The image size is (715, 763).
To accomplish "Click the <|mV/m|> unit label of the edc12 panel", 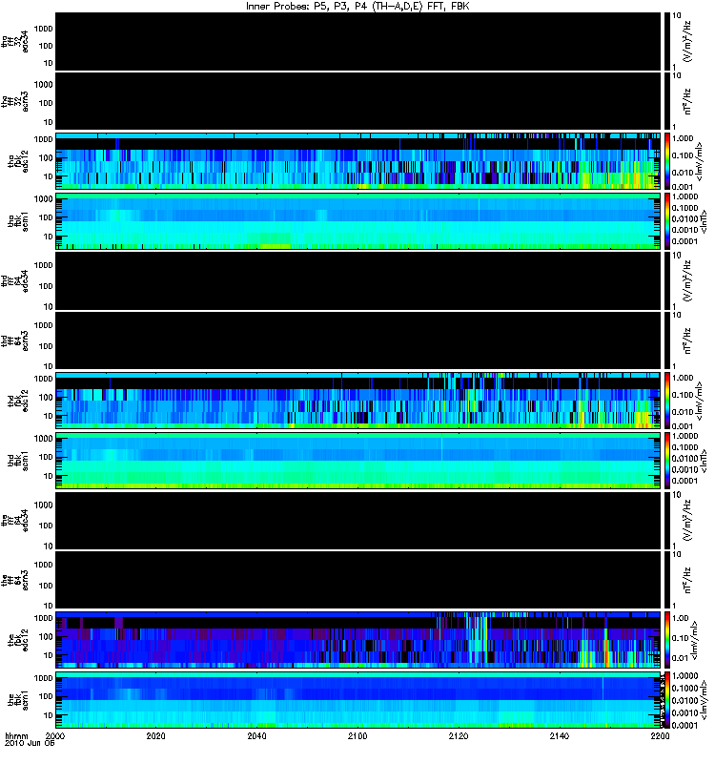I will (695, 640).
